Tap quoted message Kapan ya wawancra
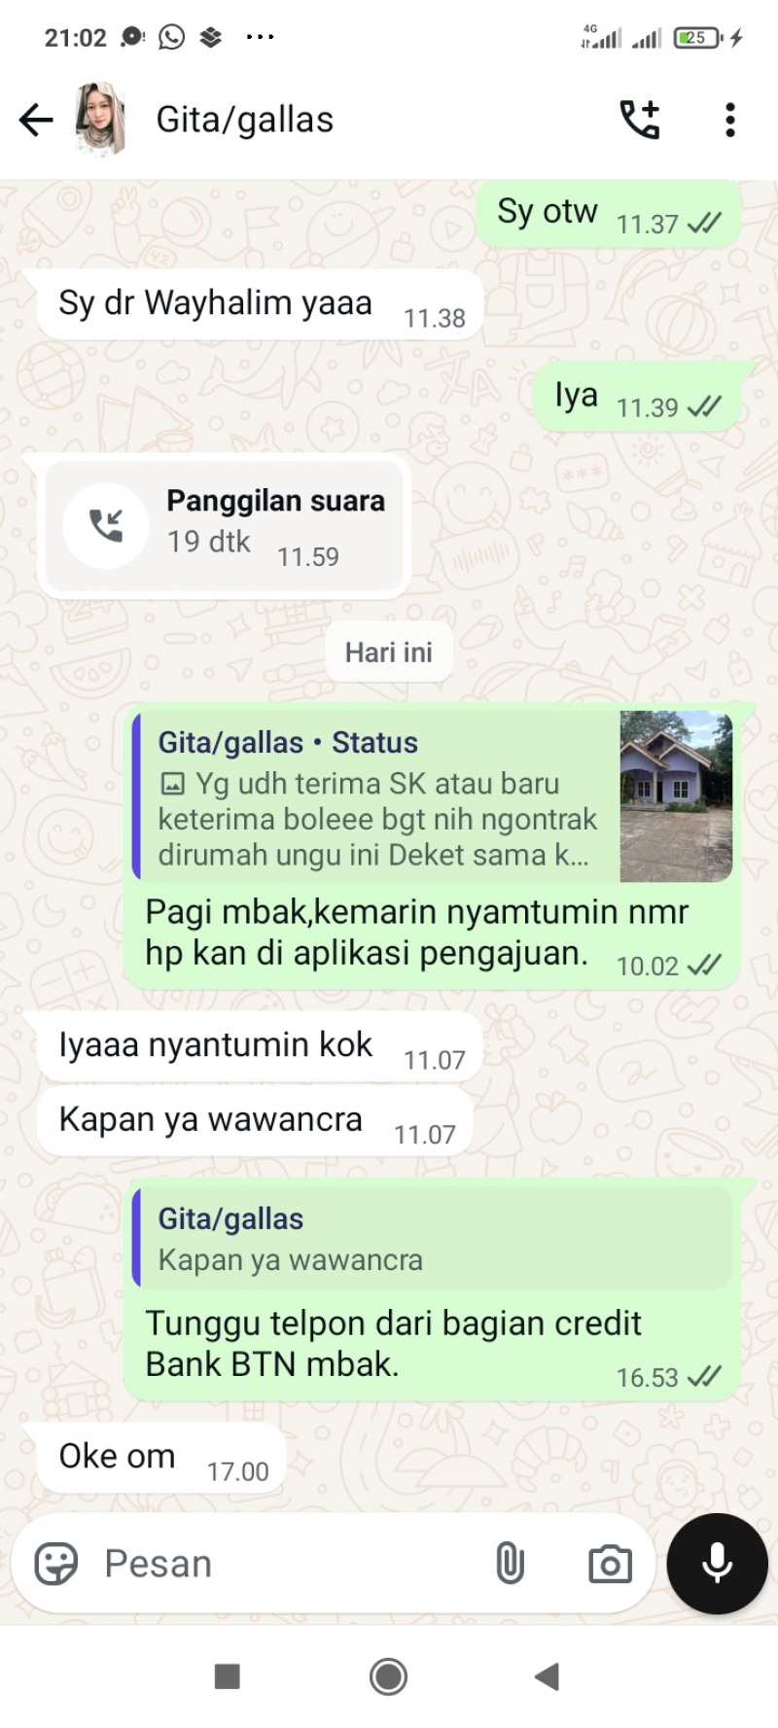Image resolution: width=778 pixels, height=1728 pixels. point(433,1238)
